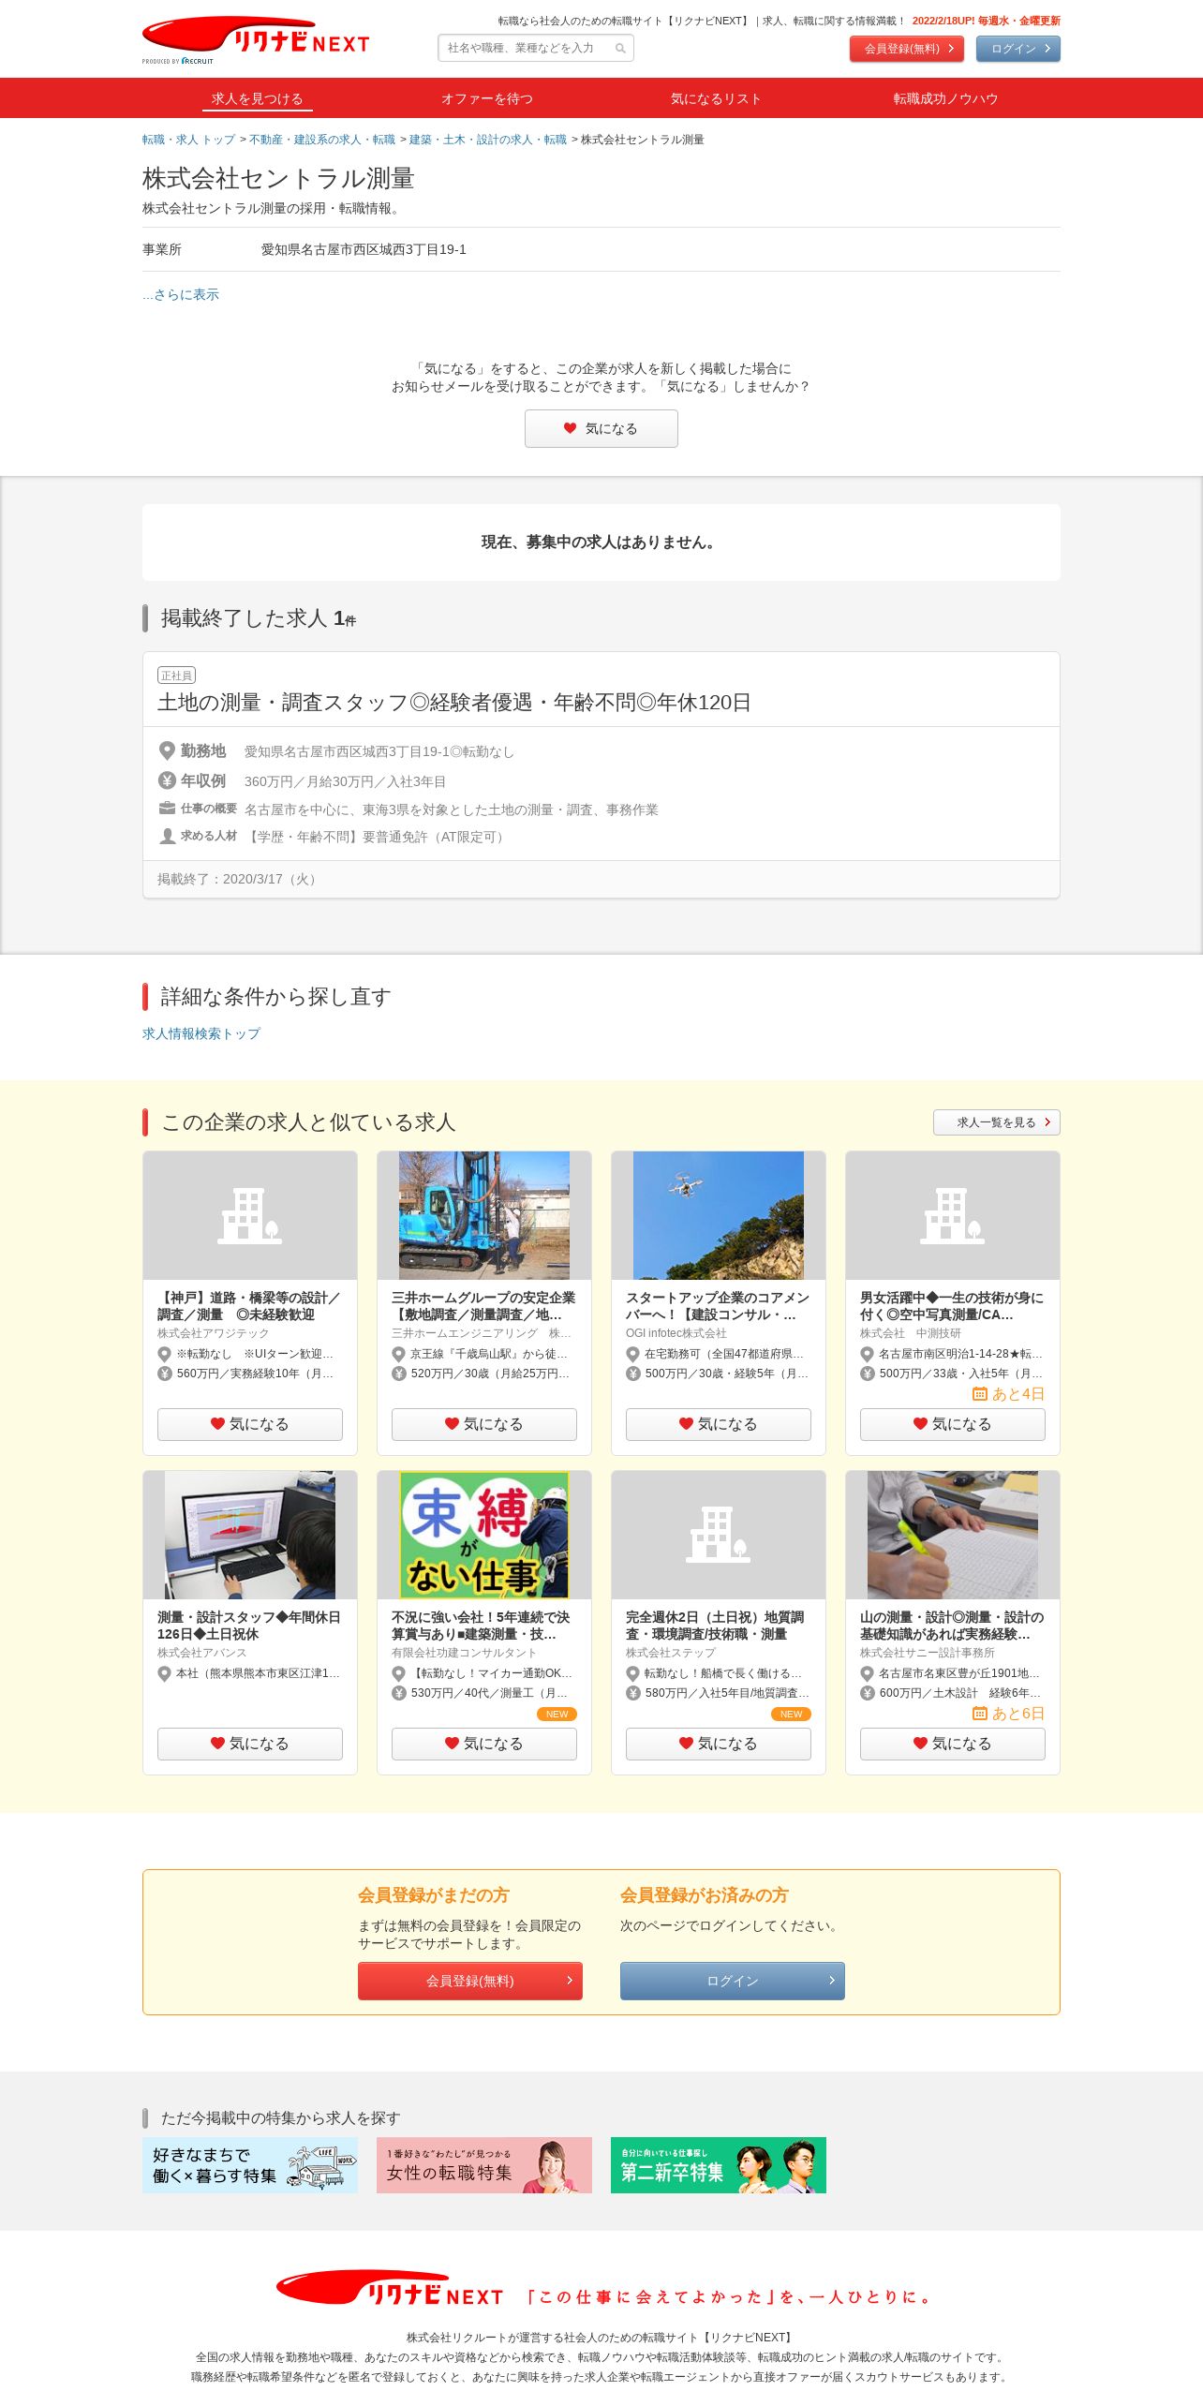The width and height of the screenshot is (1203, 2406).
Task: Toggle 気になる for 株式会社セントラル測量
Action: pyautogui.click(x=601, y=428)
